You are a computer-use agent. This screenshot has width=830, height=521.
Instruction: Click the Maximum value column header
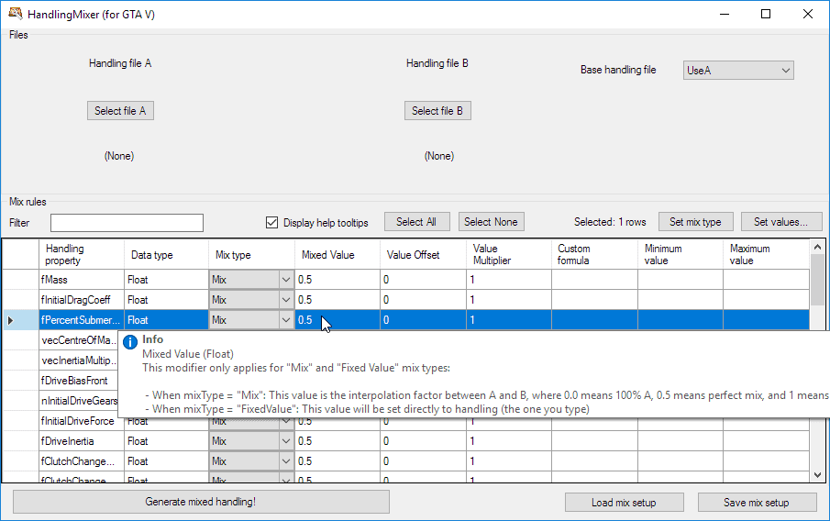coord(766,254)
